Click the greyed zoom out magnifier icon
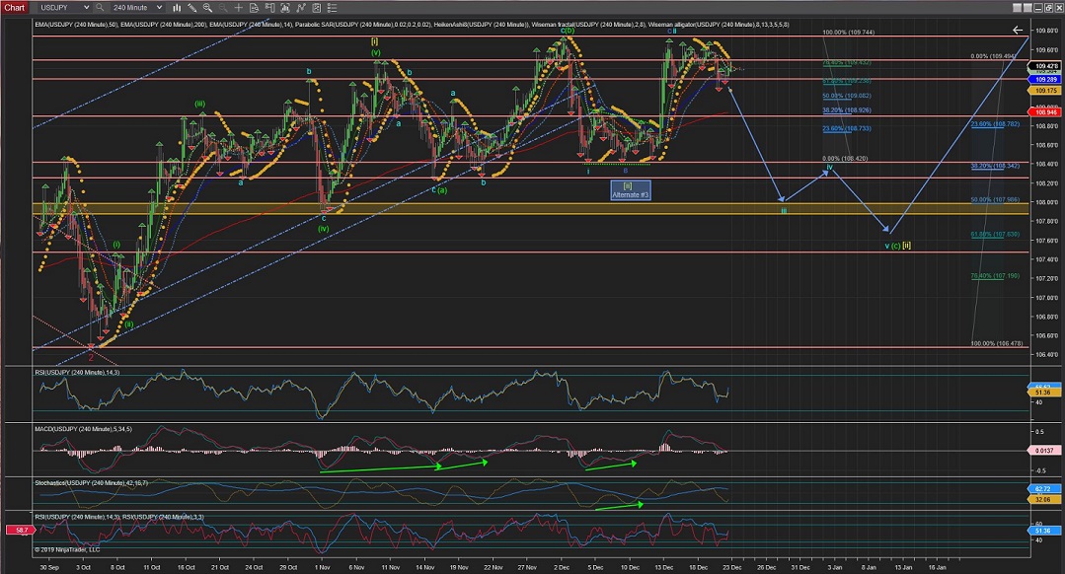The image size is (1065, 574). [x=223, y=8]
